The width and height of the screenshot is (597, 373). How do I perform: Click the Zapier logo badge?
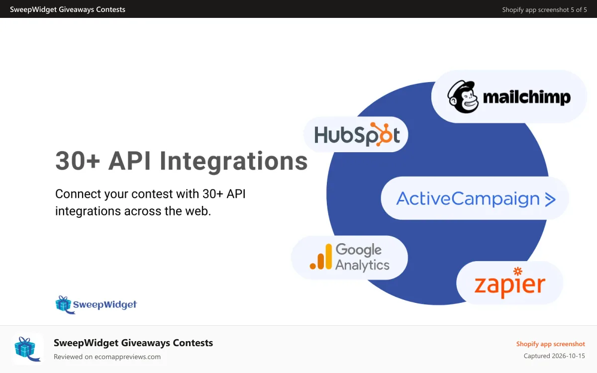coord(509,282)
